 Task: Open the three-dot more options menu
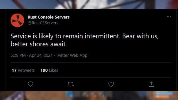(169, 17)
